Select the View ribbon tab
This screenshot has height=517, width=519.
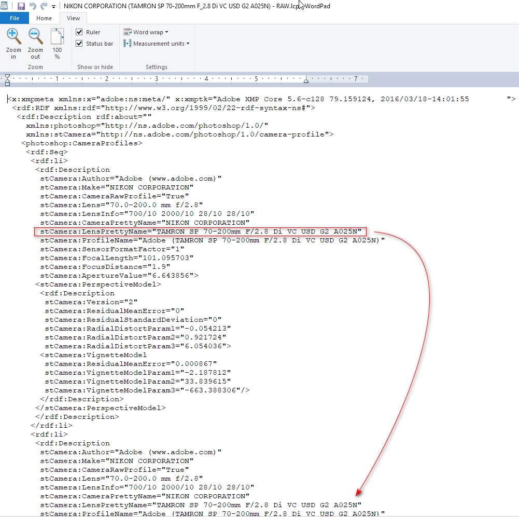73,18
